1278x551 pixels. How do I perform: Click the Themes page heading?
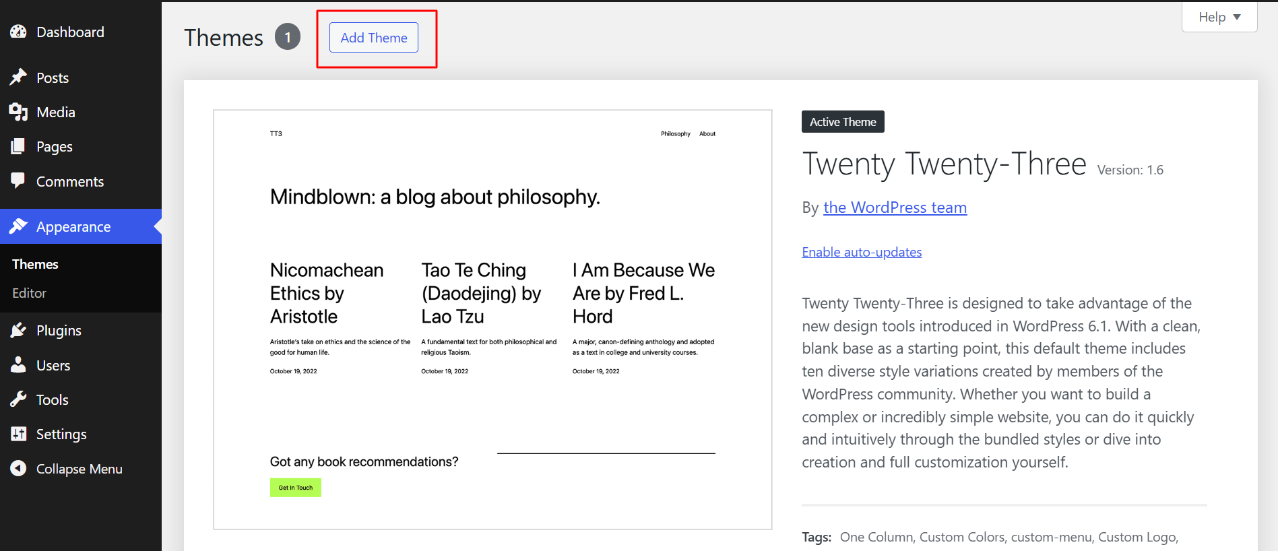[224, 38]
